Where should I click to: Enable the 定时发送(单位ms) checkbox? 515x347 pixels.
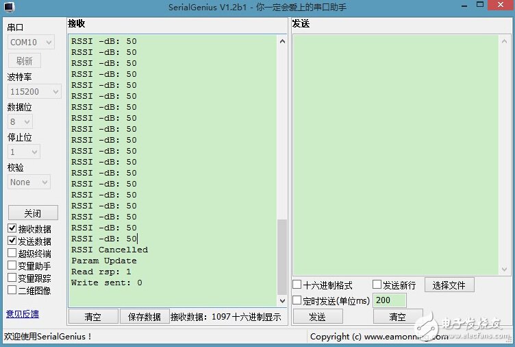[297, 300]
